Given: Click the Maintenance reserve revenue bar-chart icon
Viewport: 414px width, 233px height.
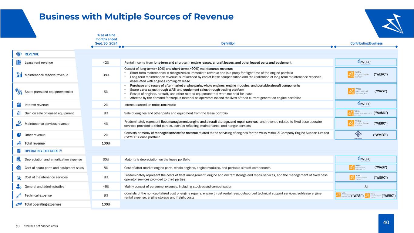Looking at the screenshot, I should click(x=19, y=75).
